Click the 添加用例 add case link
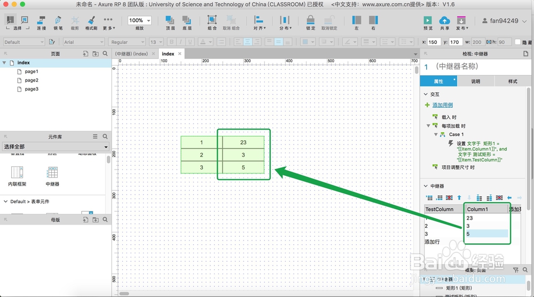Image resolution: width=534 pixels, height=297 pixels. point(442,105)
